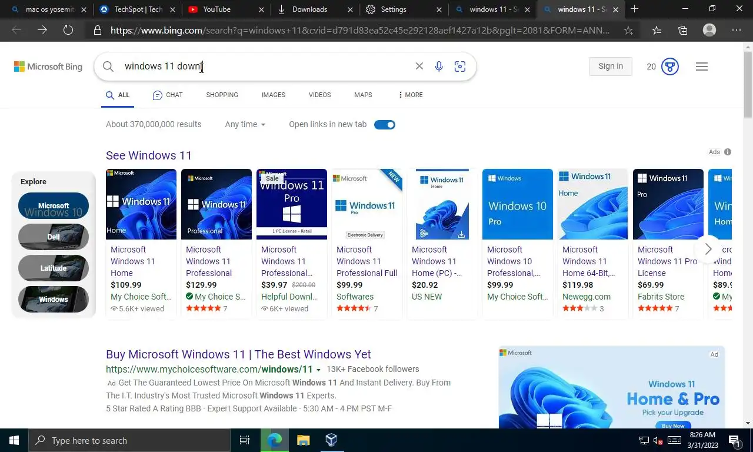
Task: Open the VirtualBox taskbar icon
Action: pos(331,440)
